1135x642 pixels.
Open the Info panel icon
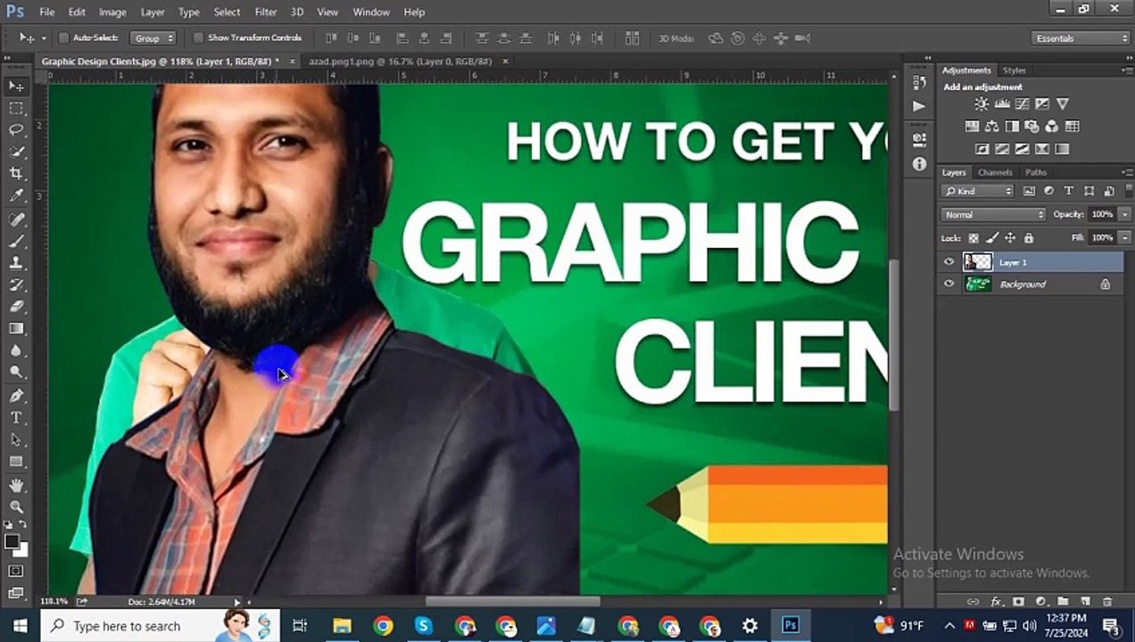tap(919, 164)
